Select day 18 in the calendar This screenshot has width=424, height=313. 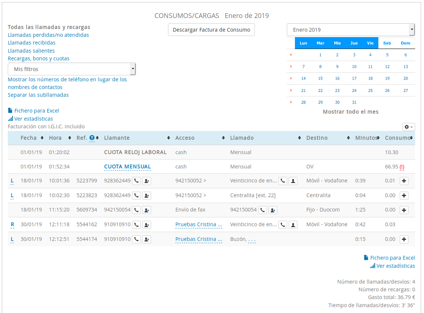point(370,78)
